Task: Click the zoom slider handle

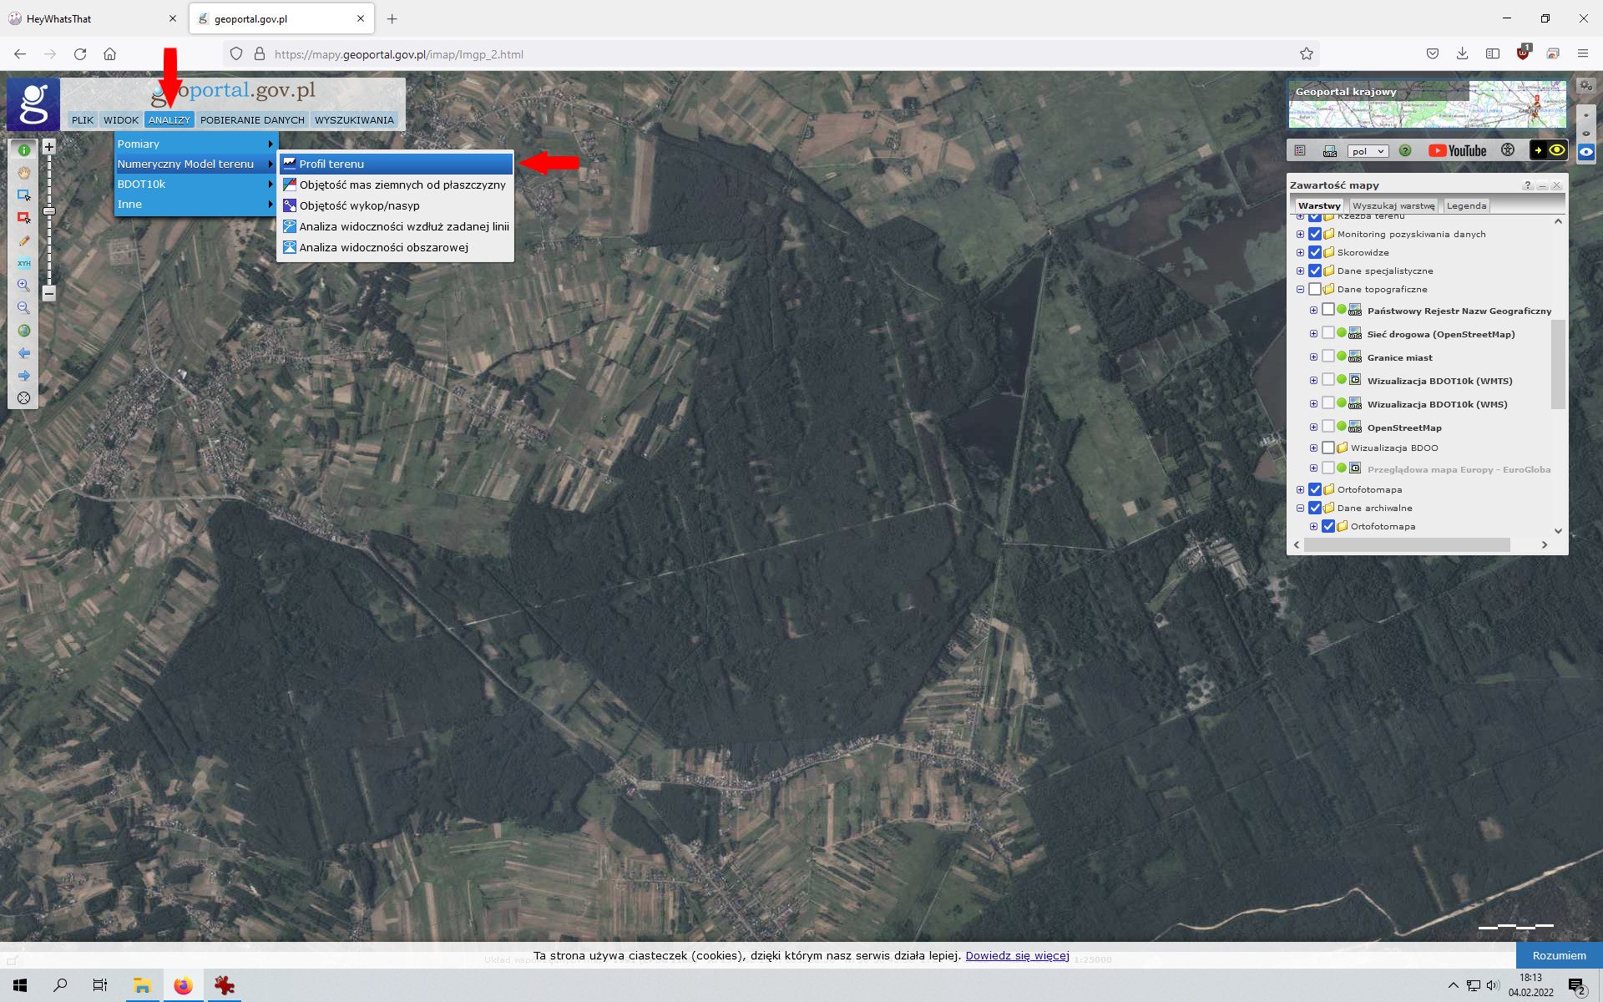Action: pyautogui.click(x=49, y=211)
